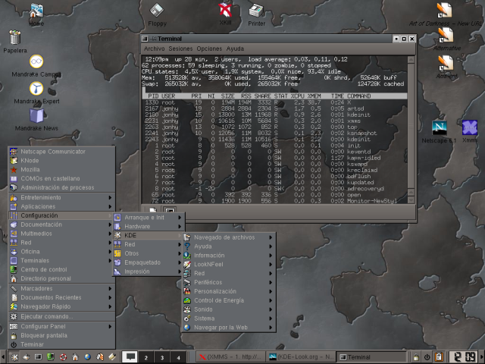Launch Netscape Communicator from K menu
The height and width of the screenshot is (364, 485).
pos(61,152)
